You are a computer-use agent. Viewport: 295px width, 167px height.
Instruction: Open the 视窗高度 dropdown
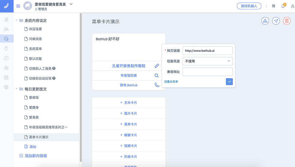[207, 61]
